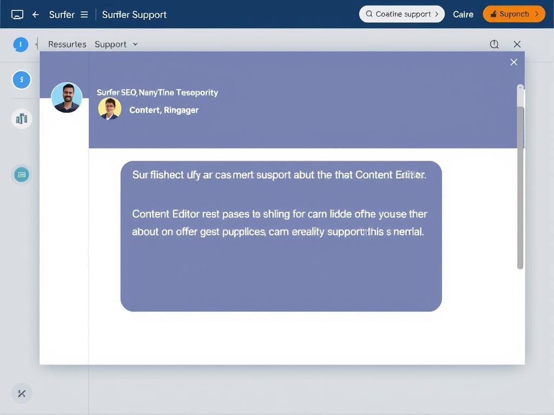Image resolution: width=554 pixels, height=415 pixels.
Task: Click the tools icon at the sidebar bottom
Action: pos(21,393)
